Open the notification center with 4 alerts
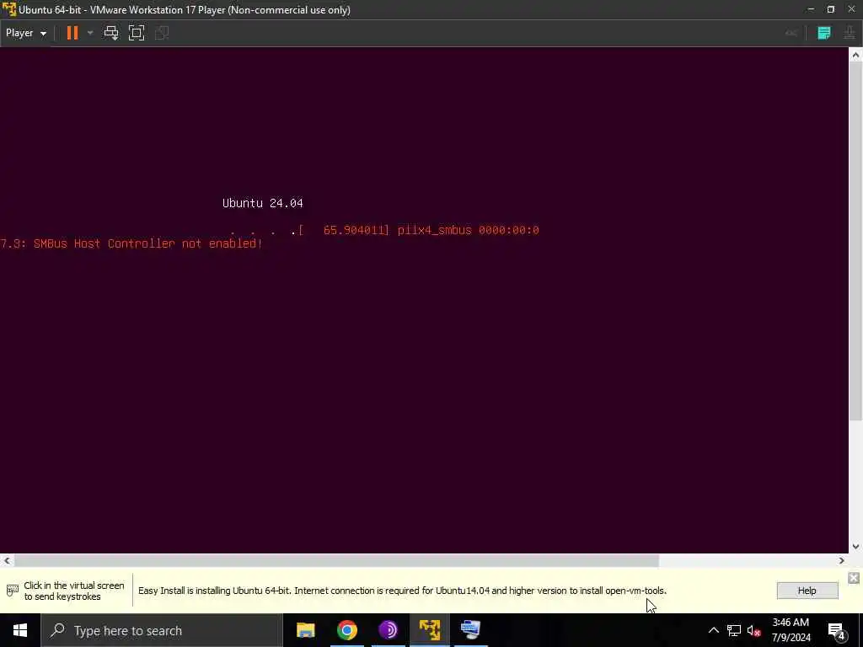Image resolution: width=863 pixels, height=647 pixels. 836,630
